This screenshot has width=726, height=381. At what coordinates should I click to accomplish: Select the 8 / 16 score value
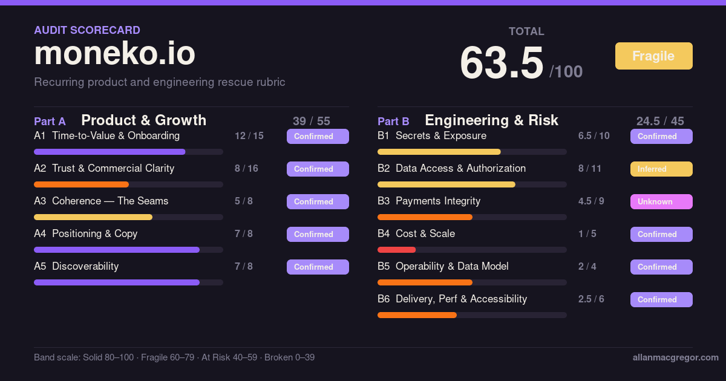point(246,168)
